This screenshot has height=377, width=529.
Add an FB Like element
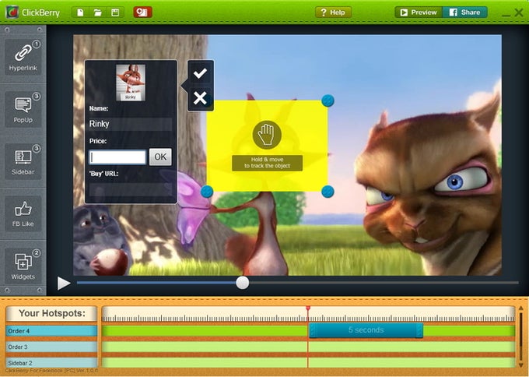click(x=23, y=213)
